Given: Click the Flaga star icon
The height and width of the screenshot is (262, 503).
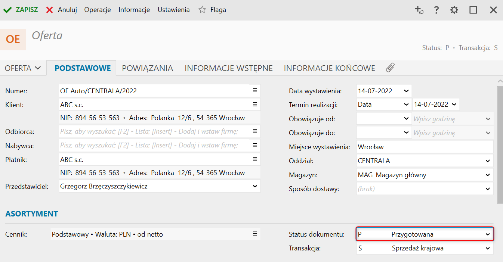Looking at the screenshot, I should [202, 10].
